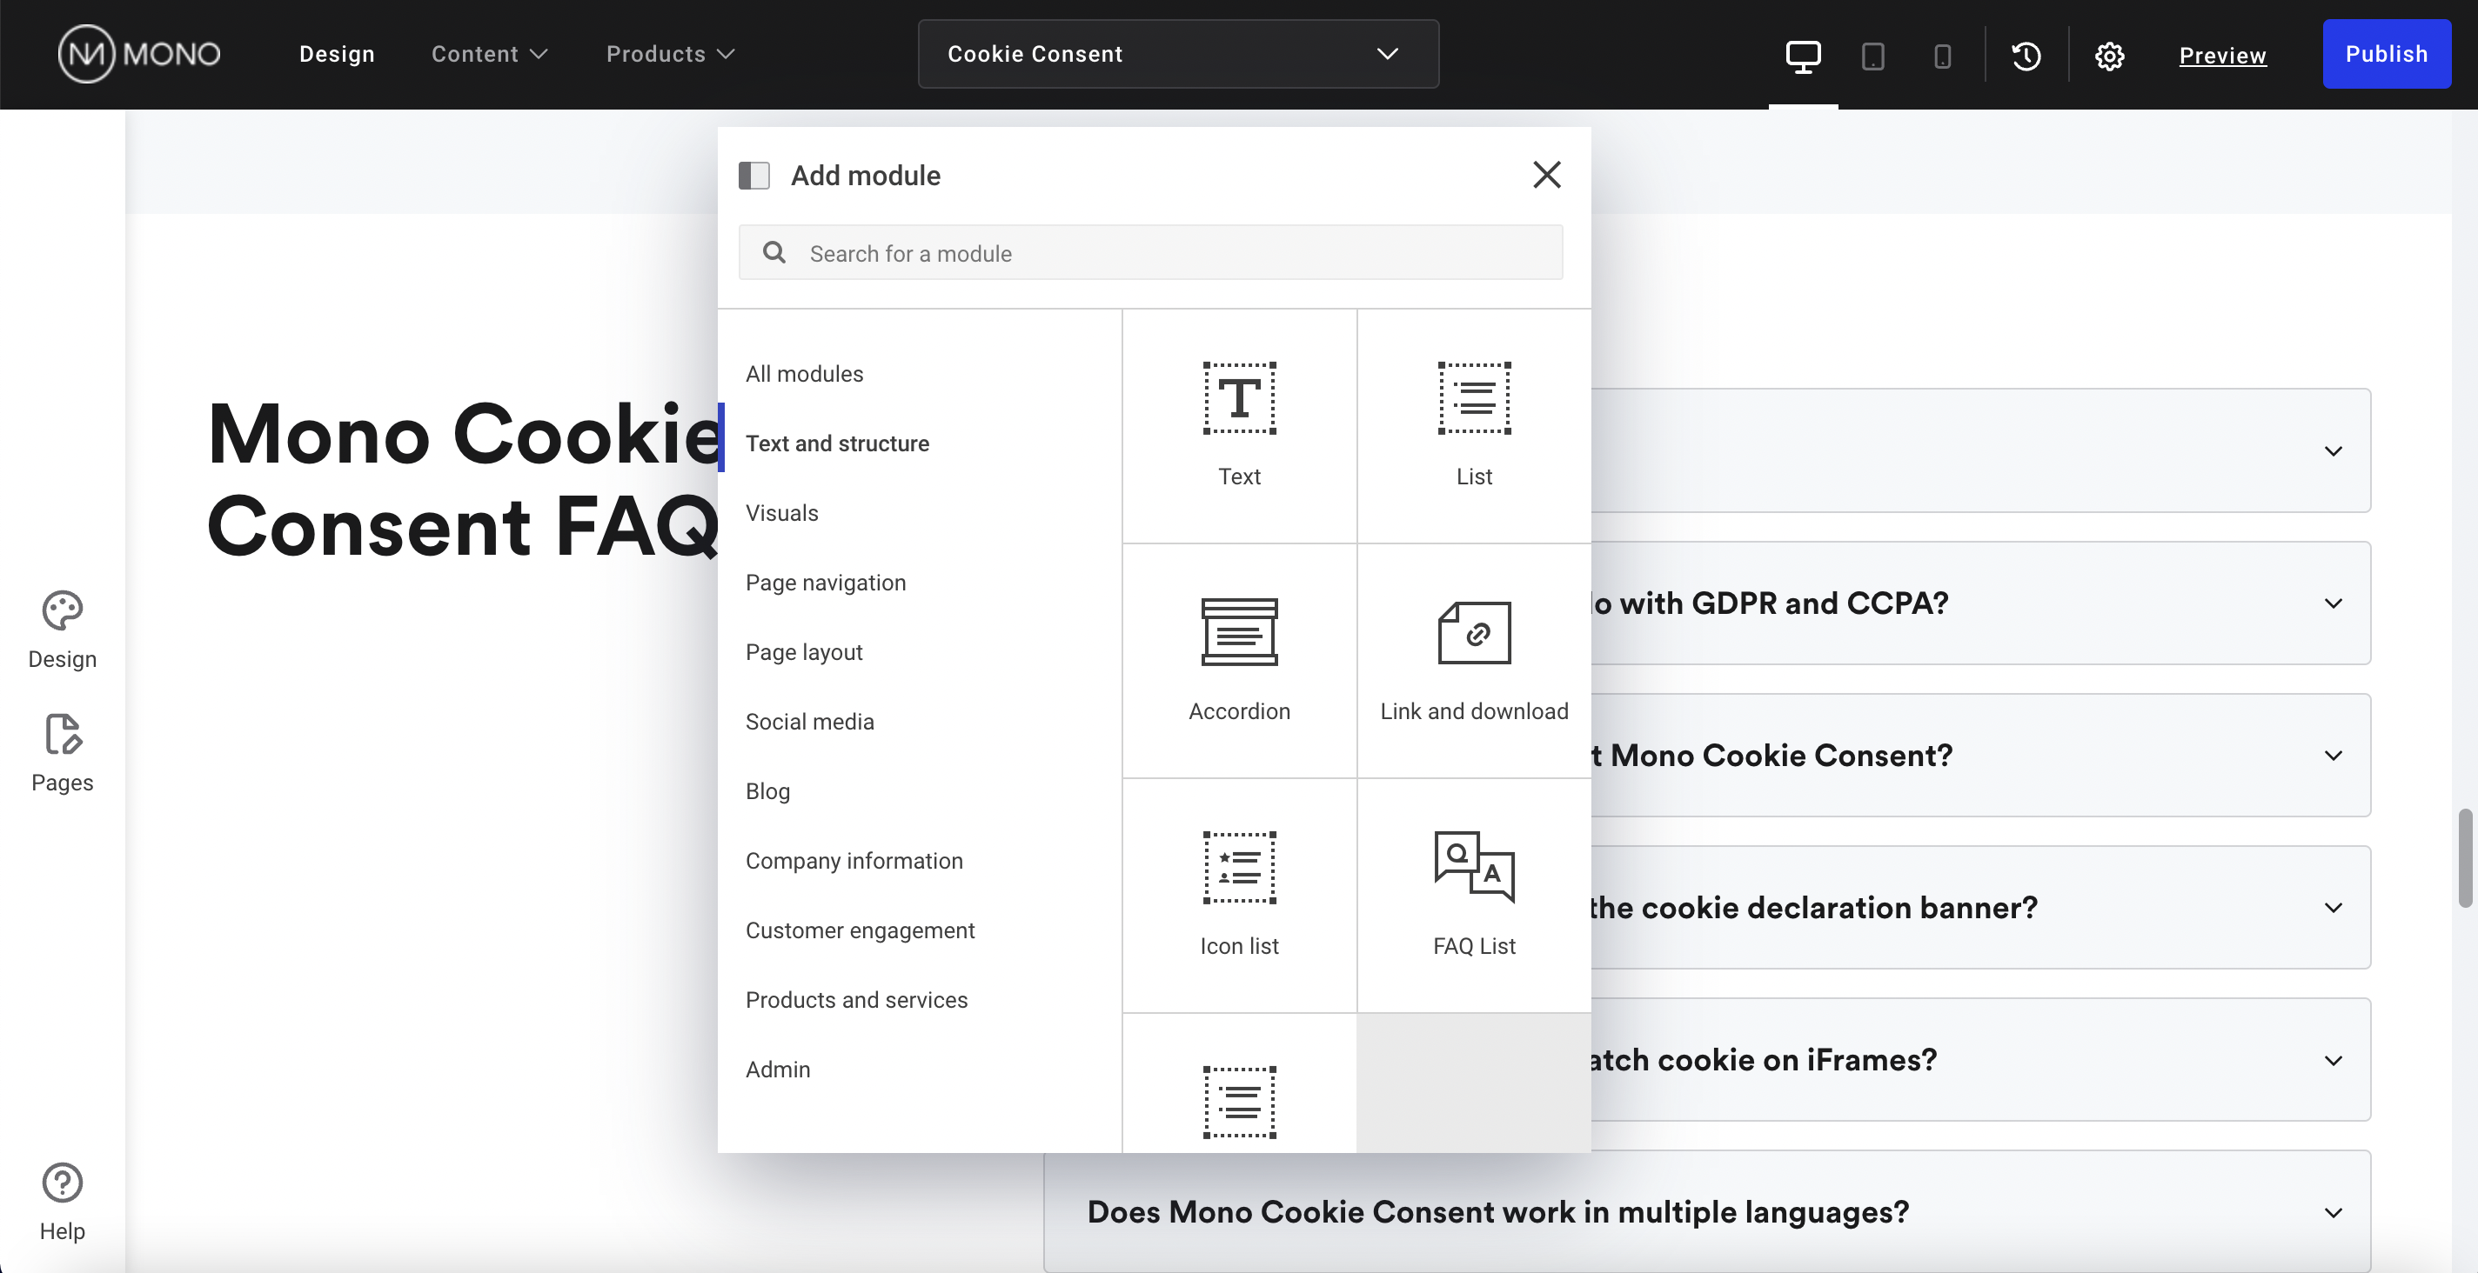Image resolution: width=2478 pixels, height=1273 pixels.
Task: Click the Mono Cookie Consent FAQ heading
Action: click(463, 480)
